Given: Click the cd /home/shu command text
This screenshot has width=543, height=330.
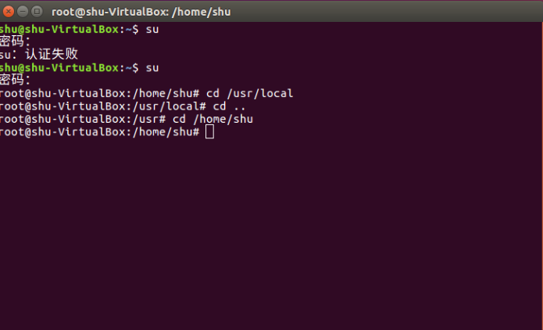Looking at the screenshot, I should [213, 119].
